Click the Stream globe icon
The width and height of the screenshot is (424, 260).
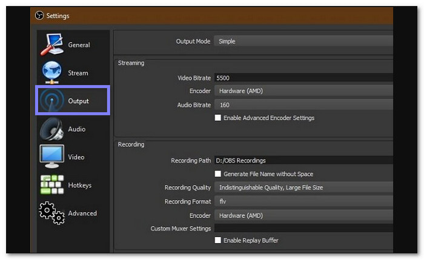[x=51, y=73]
